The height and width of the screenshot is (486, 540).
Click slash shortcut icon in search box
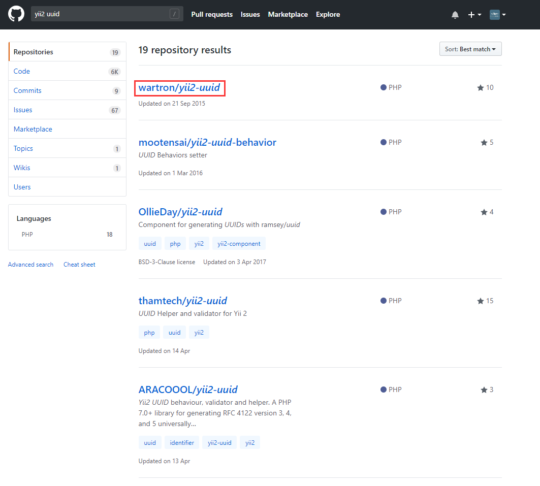[x=174, y=14]
